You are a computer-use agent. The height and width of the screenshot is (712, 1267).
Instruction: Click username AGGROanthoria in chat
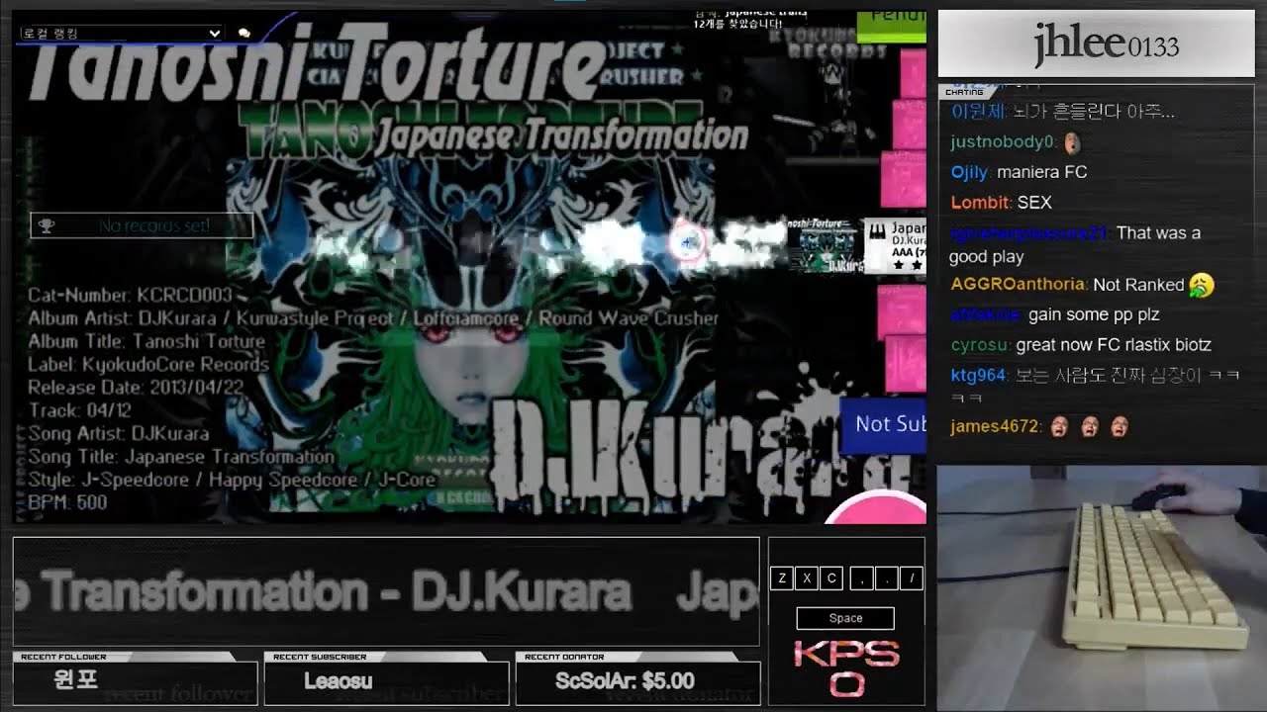(1018, 284)
